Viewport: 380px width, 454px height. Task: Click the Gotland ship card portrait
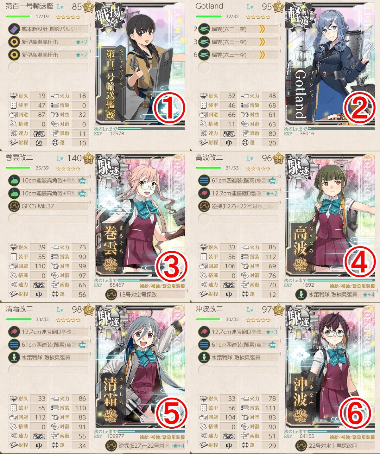click(330, 64)
